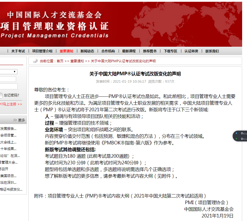Click the view count 浏览次数：937次

tap(161, 81)
